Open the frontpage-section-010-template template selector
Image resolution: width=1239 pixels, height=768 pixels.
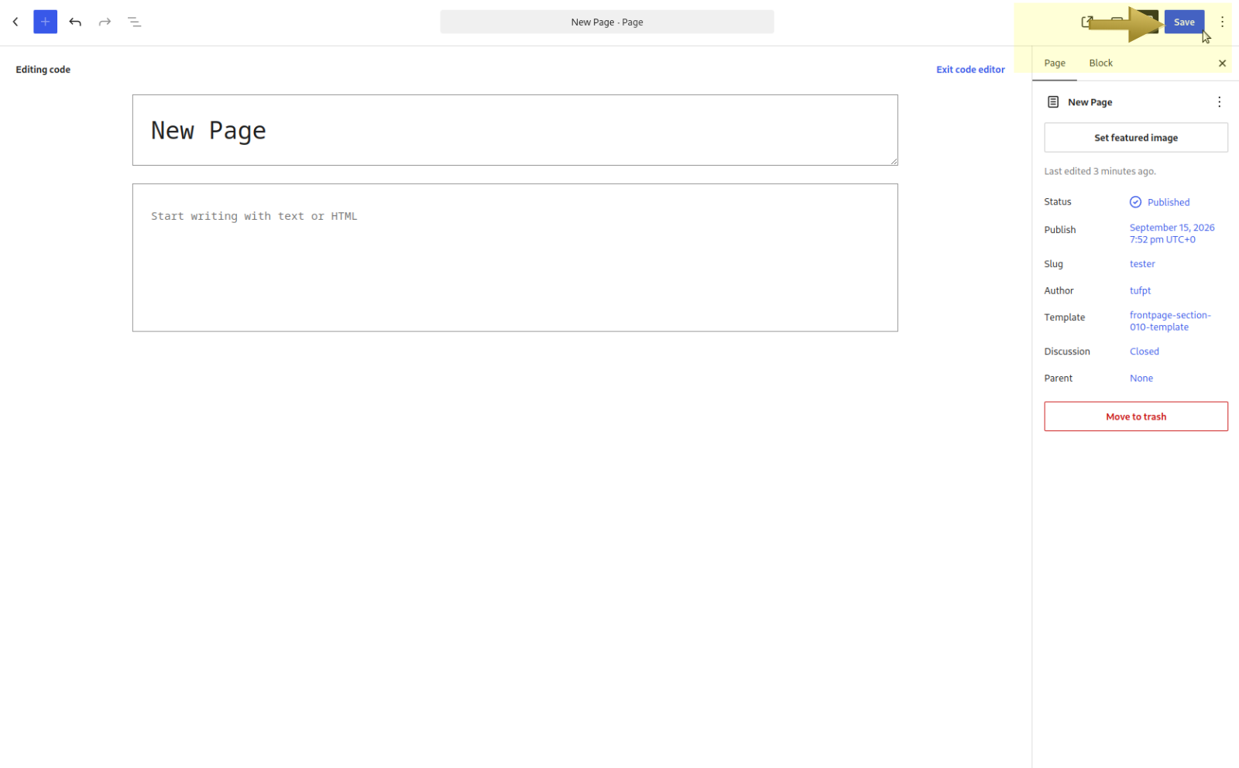coord(1170,321)
